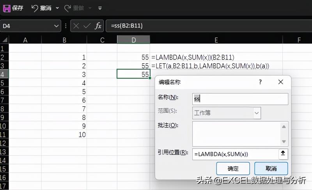Click comment box scroll up arrow
The width and height of the screenshot is (312, 190).
click(284, 127)
